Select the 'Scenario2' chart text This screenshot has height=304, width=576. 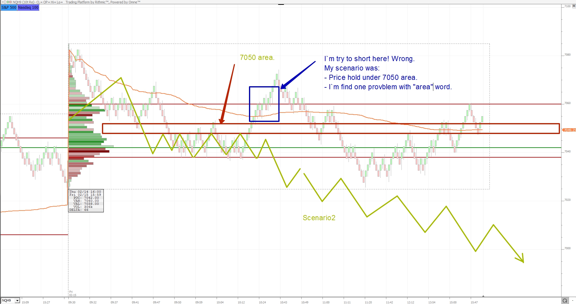point(319,218)
